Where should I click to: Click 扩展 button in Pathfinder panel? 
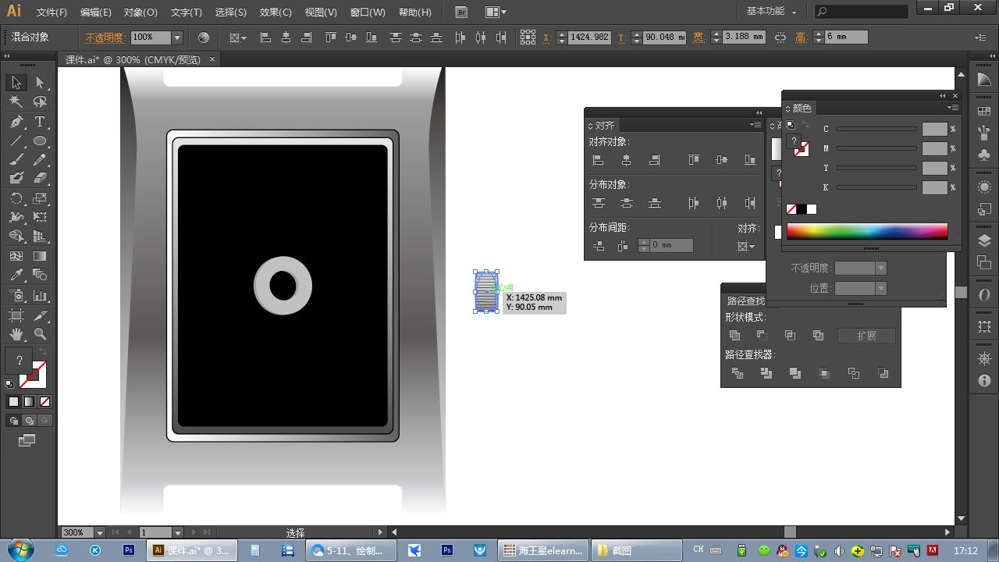pos(866,336)
